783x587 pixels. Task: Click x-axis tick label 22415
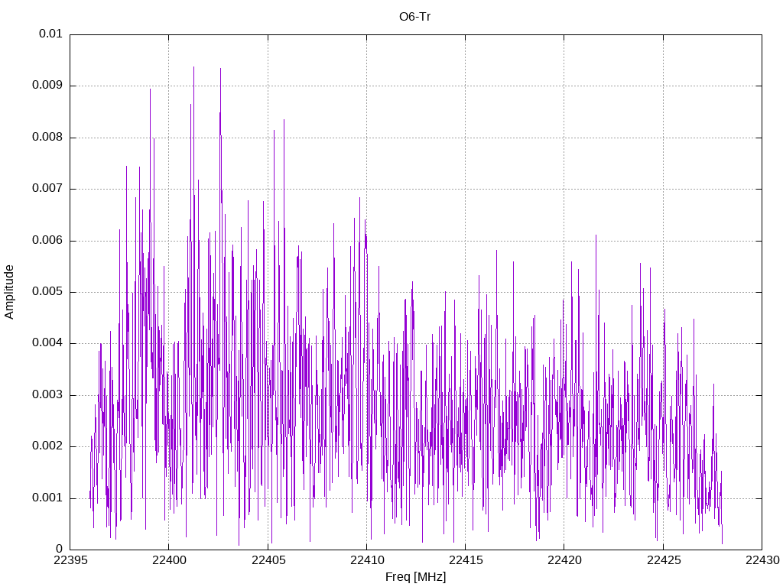(466, 560)
